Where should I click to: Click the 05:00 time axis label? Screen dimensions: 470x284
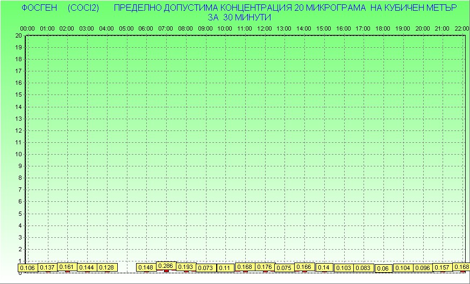[126, 28]
